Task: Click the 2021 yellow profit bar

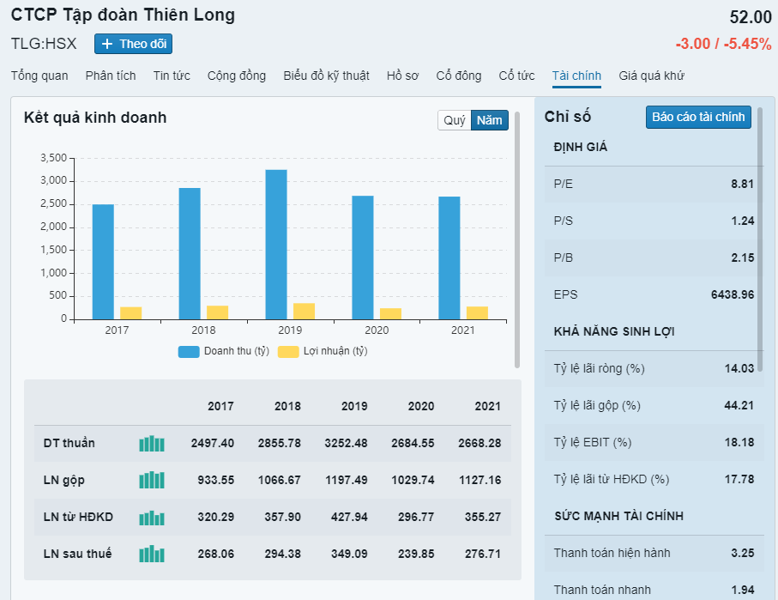Action: coord(477,313)
